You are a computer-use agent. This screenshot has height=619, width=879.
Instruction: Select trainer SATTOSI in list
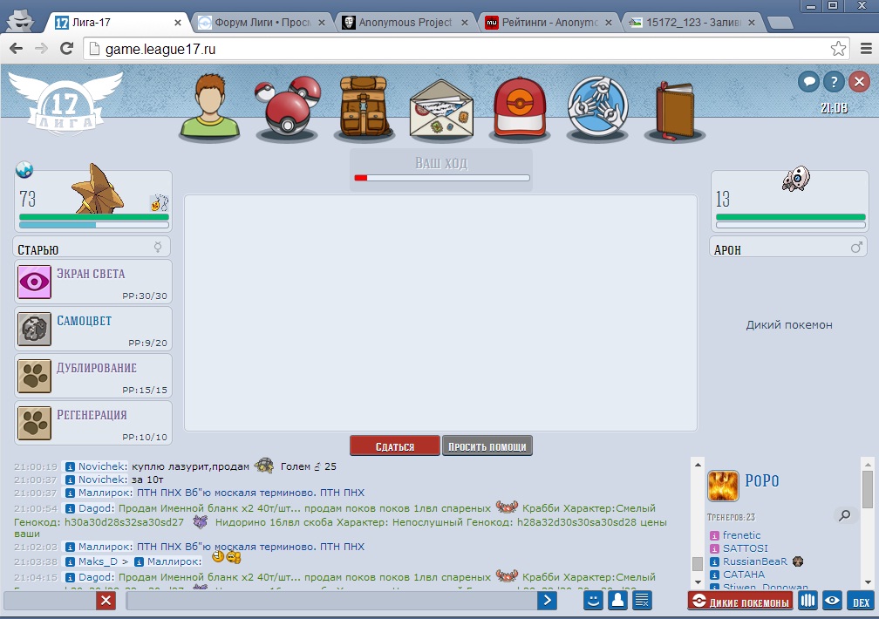(x=745, y=548)
